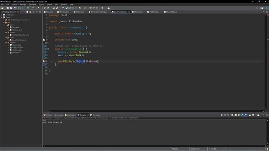Switch to the Object.java editor tab

137,12
